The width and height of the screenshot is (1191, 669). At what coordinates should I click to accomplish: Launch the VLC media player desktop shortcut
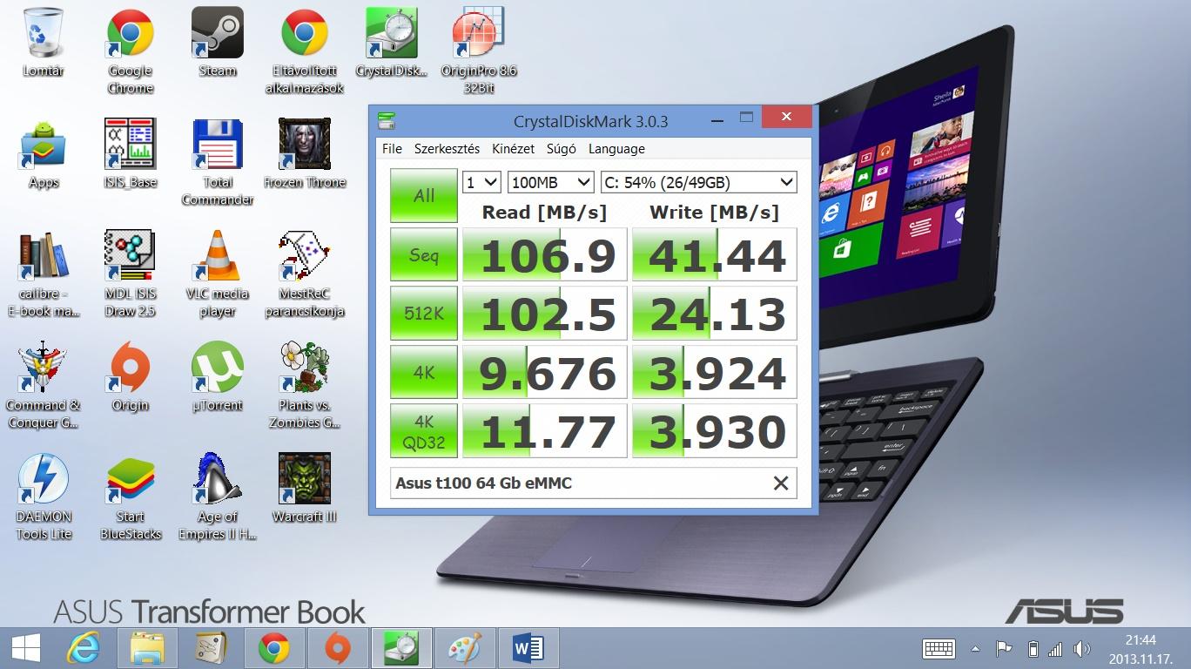pyautogui.click(x=218, y=274)
